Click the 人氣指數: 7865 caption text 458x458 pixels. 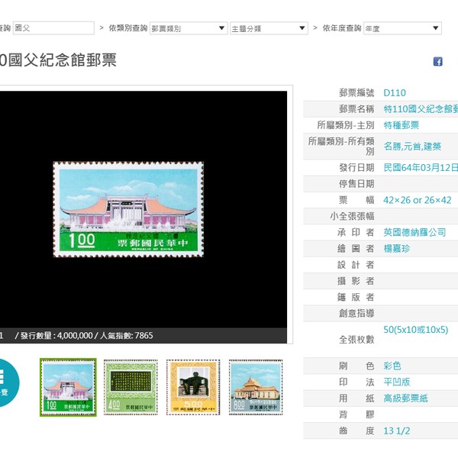click(127, 335)
